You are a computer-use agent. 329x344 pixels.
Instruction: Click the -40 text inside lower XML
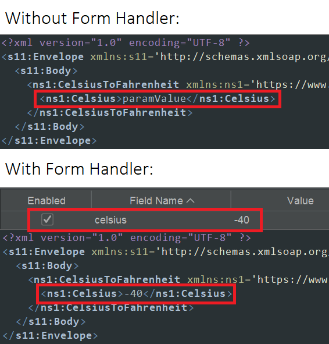tap(133, 293)
